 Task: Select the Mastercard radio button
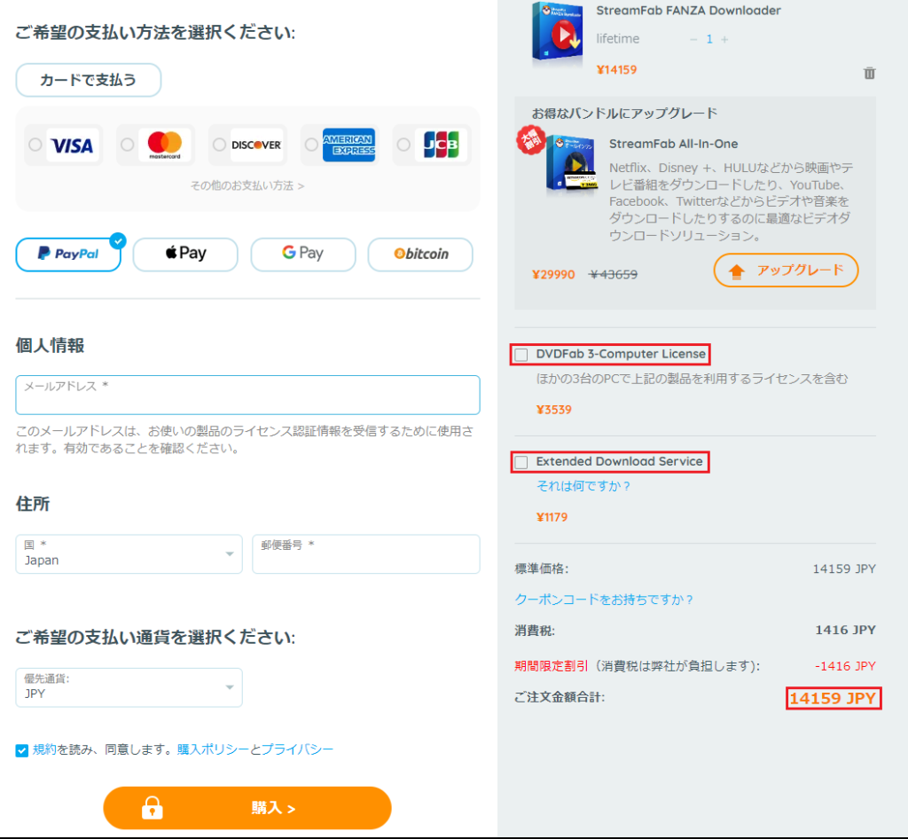pos(128,145)
